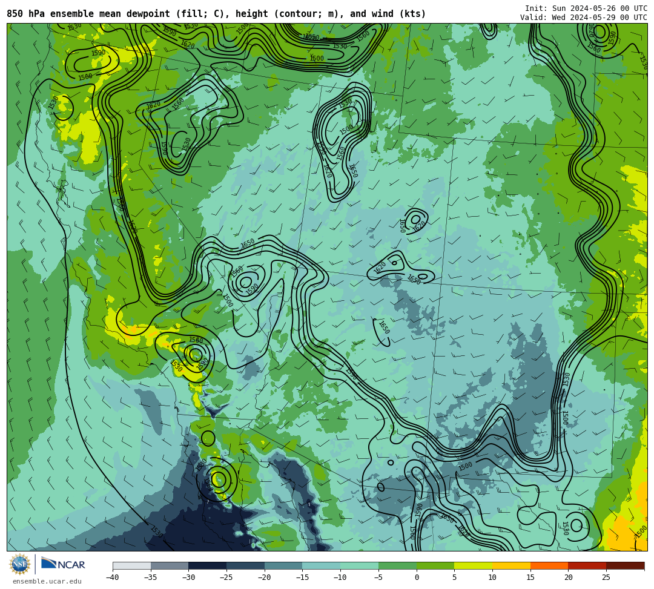Pick the red 20 to 25 colorbar segment

coord(587,565)
